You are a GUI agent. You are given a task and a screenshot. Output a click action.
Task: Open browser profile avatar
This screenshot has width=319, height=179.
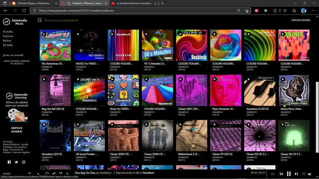[x=303, y=11]
